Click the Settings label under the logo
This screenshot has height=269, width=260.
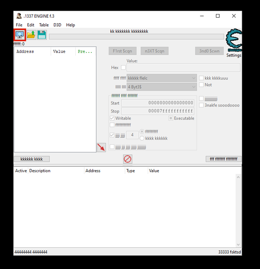(x=234, y=55)
